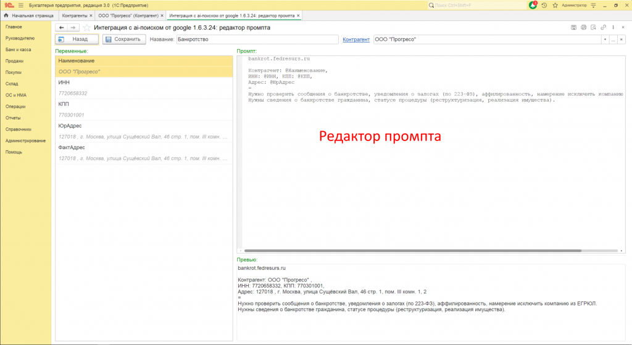Viewport: 632px width, 345px height.
Task: Navigate back with left arrow button
Action: (61, 28)
